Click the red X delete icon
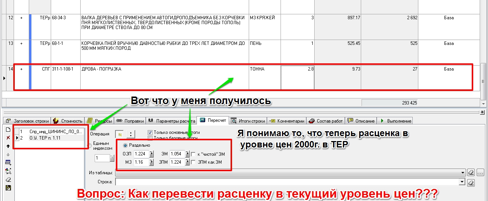This screenshot has height=201, width=488. pyautogui.click(x=8, y=138)
